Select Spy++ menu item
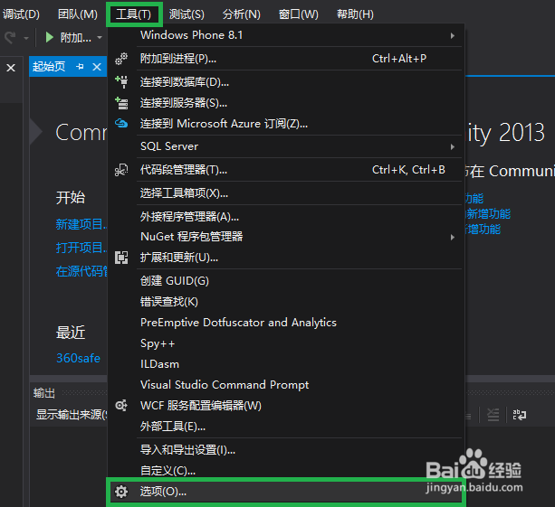Screen dimensions: 555x507 click(x=286, y=343)
